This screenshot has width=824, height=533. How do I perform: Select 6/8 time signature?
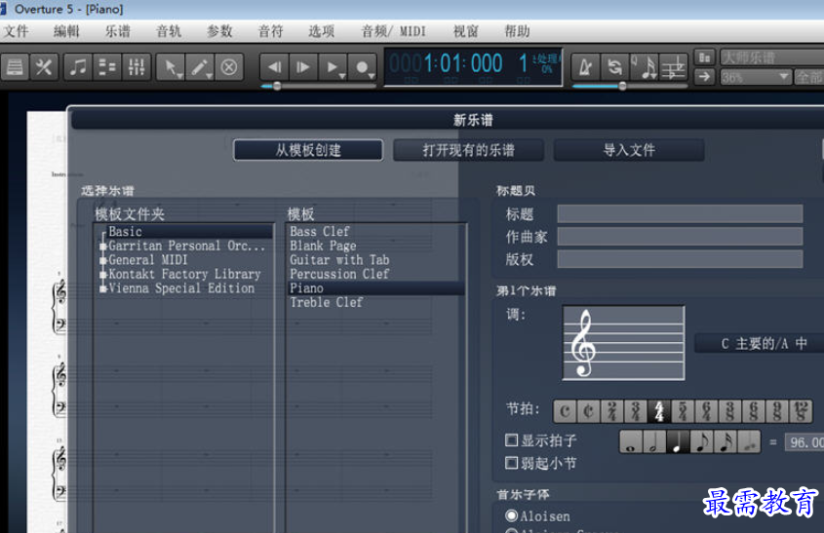coord(754,411)
